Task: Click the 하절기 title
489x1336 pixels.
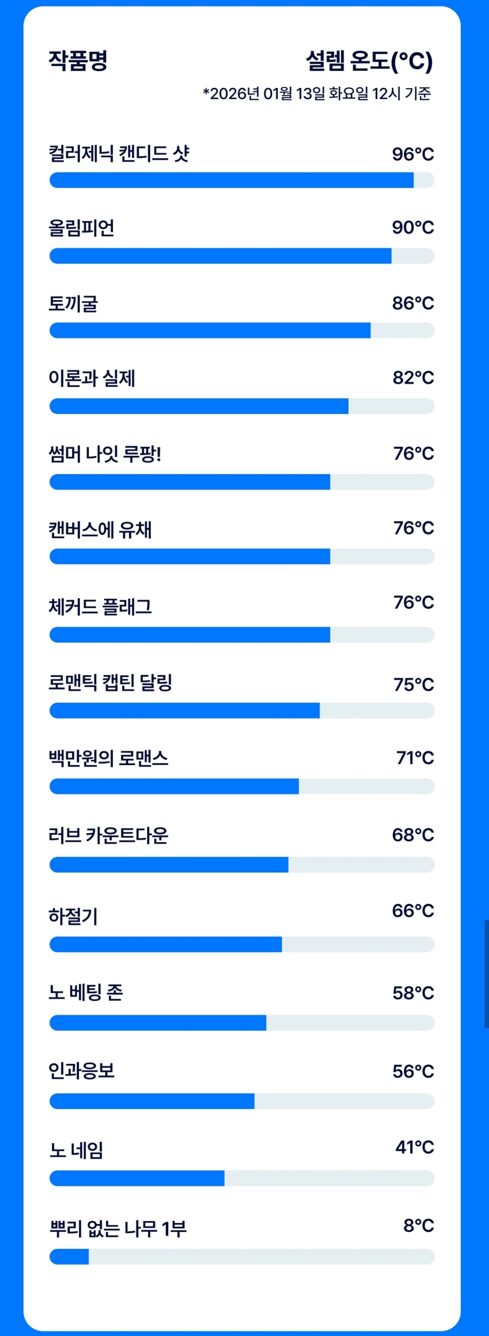Action: pyautogui.click(x=73, y=916)
